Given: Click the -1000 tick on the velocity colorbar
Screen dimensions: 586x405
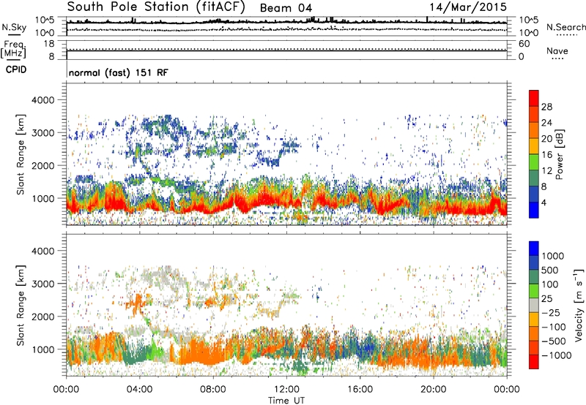Looking at the screenshot, I should [x=556, y=355].
